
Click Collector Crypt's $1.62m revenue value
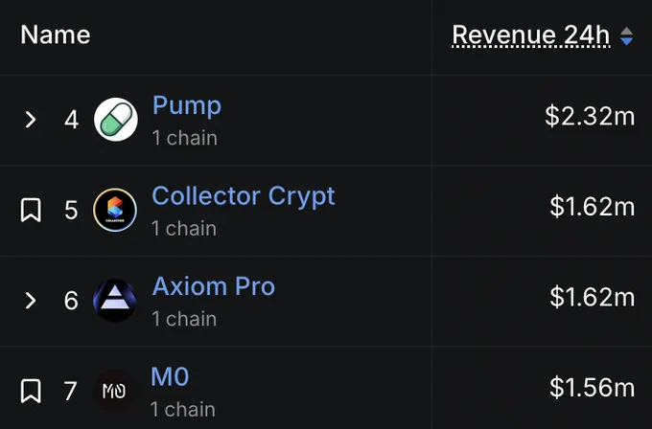(x=593, y=207)
